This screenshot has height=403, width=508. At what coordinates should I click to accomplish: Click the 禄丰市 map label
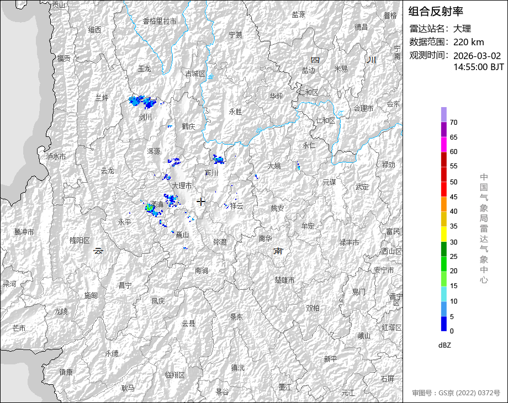(x=349, y=242)
